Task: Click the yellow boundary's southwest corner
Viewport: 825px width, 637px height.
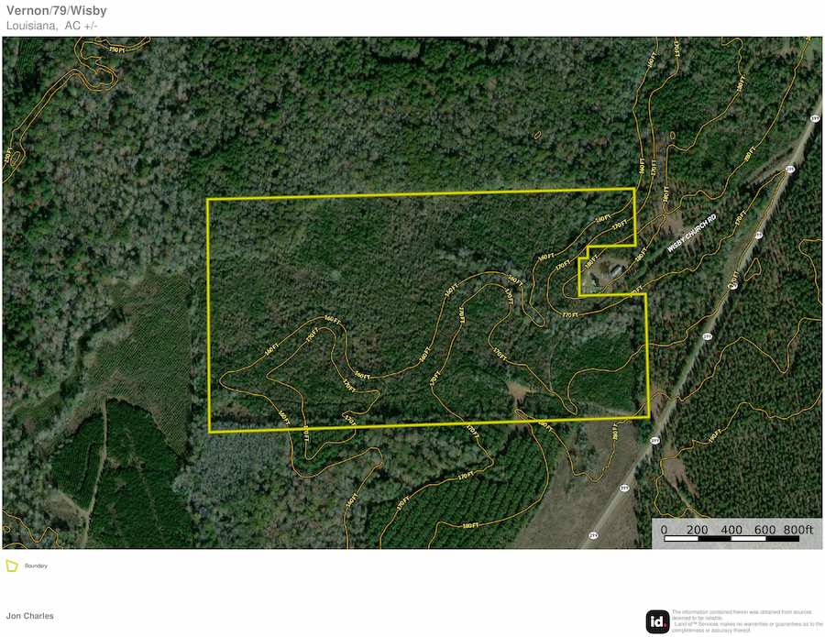Action: pyautogui.click(x=209, y=432)
